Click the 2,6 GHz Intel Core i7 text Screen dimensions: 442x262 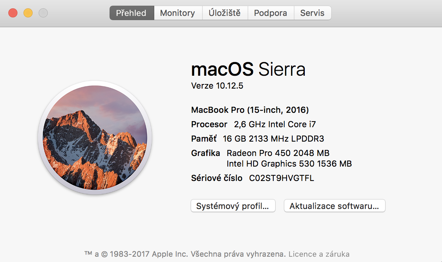(275, 124)
